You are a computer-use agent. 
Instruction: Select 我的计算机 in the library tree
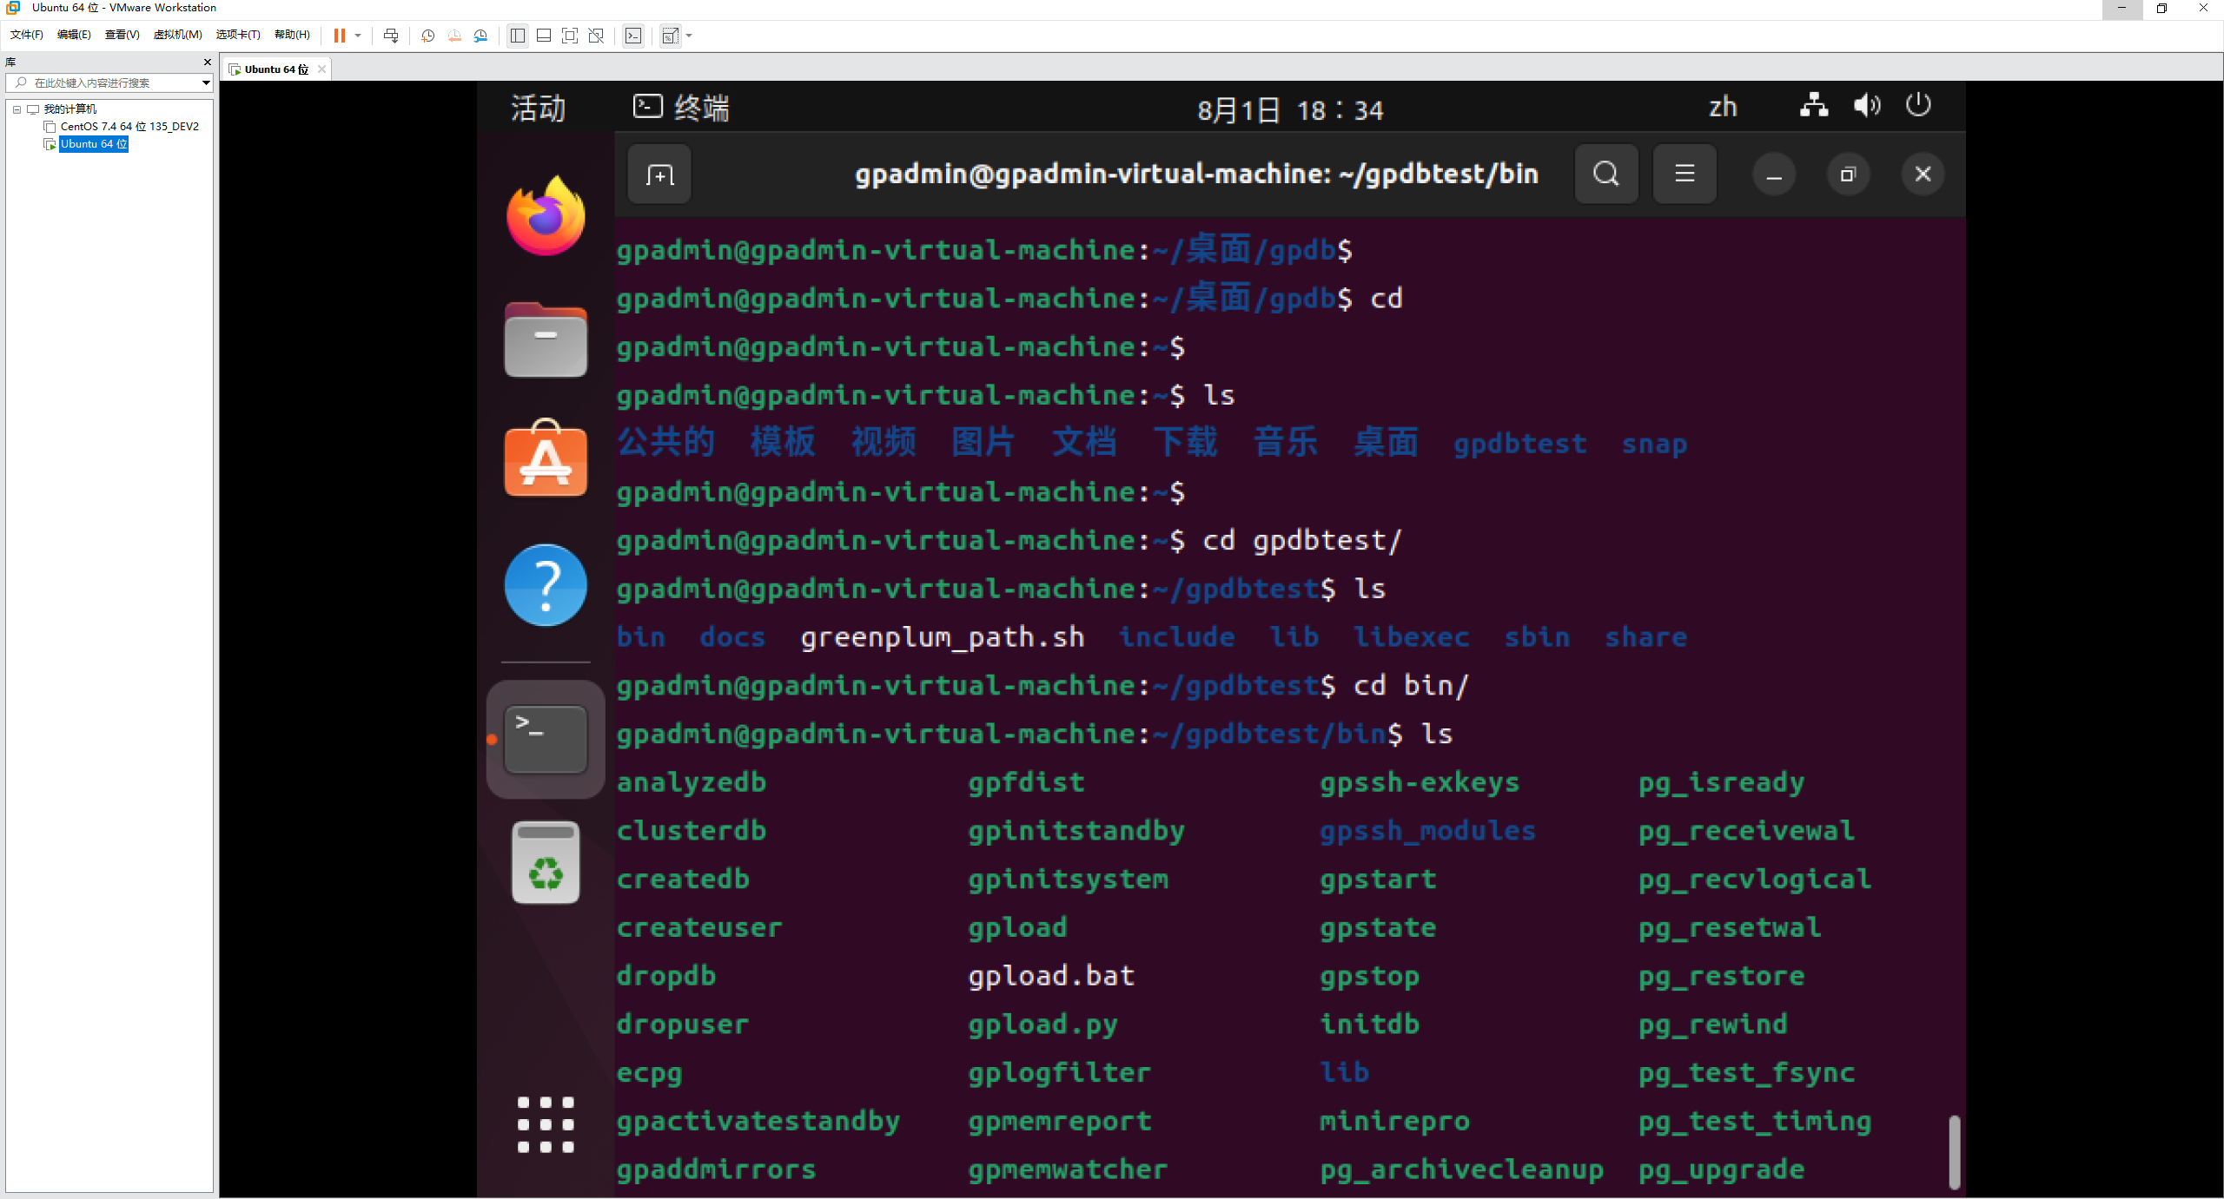click(x=70, y=109)
